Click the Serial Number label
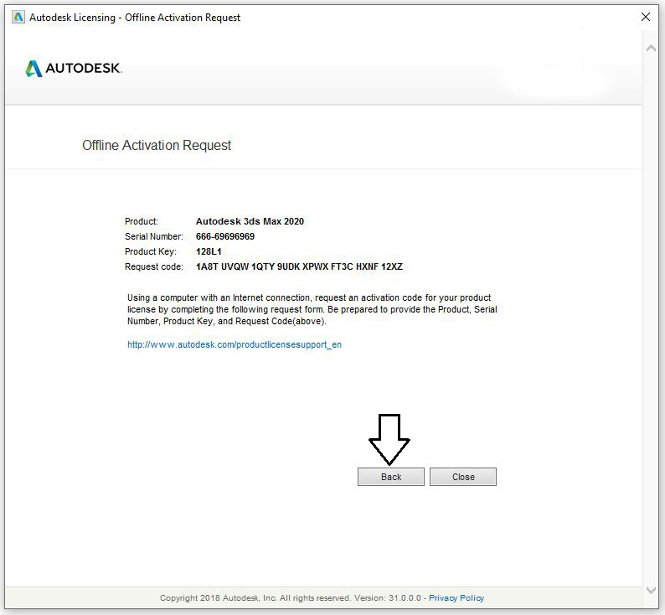665x615 pixels. click(x=154, y=236)
